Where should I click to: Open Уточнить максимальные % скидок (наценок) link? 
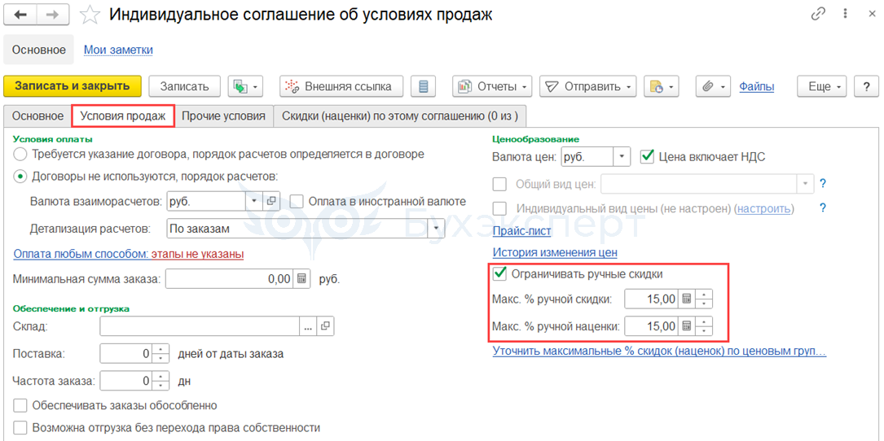pos(660,351)
